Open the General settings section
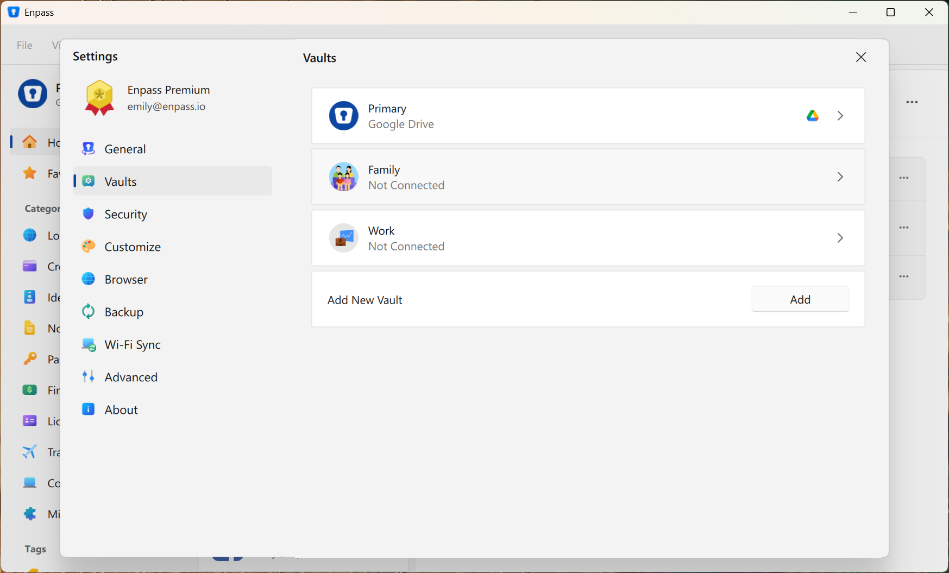The height and width of the screenshot is (573, 949). [x=173, y=149]
